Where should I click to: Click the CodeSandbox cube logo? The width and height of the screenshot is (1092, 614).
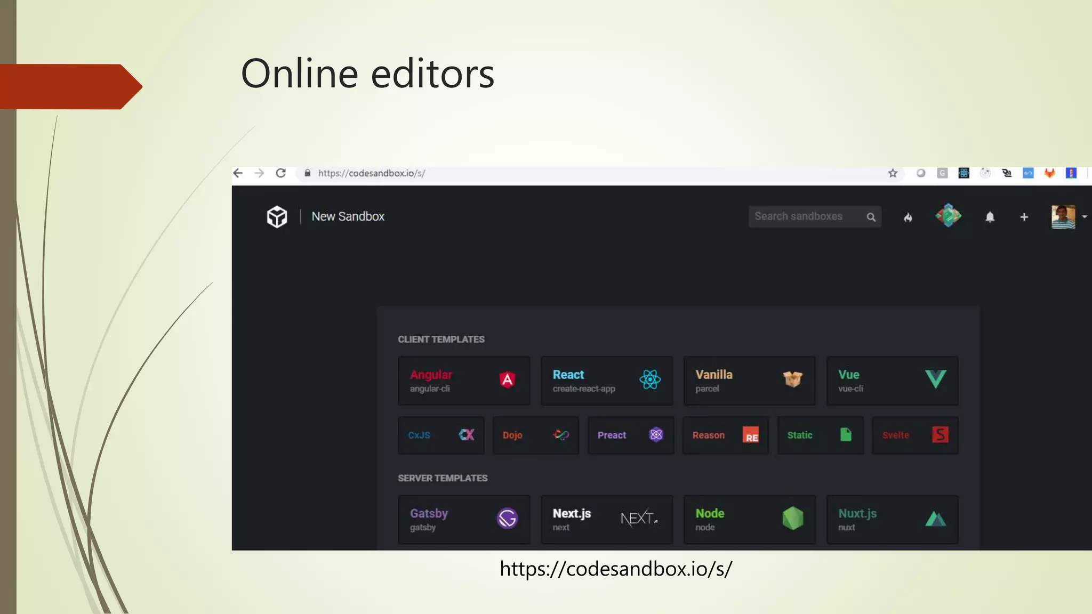point(277,216)
